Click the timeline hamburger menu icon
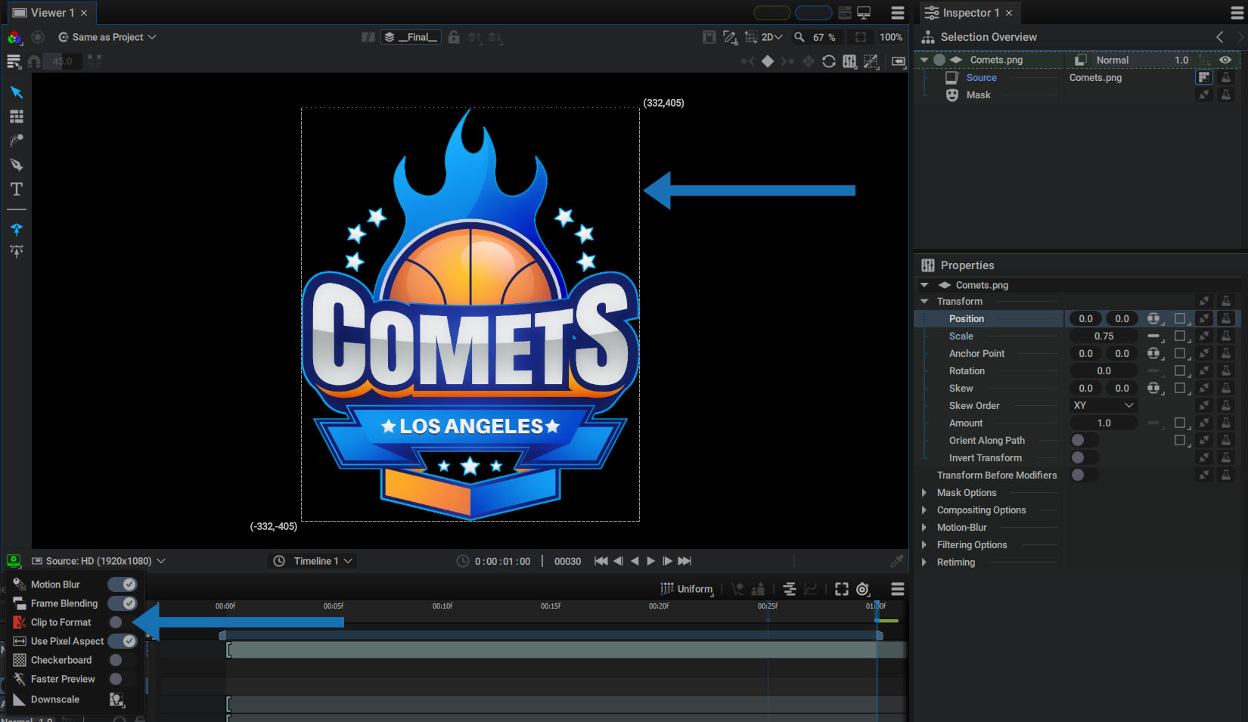The image size is (1248, 722). tap(898, 589)
